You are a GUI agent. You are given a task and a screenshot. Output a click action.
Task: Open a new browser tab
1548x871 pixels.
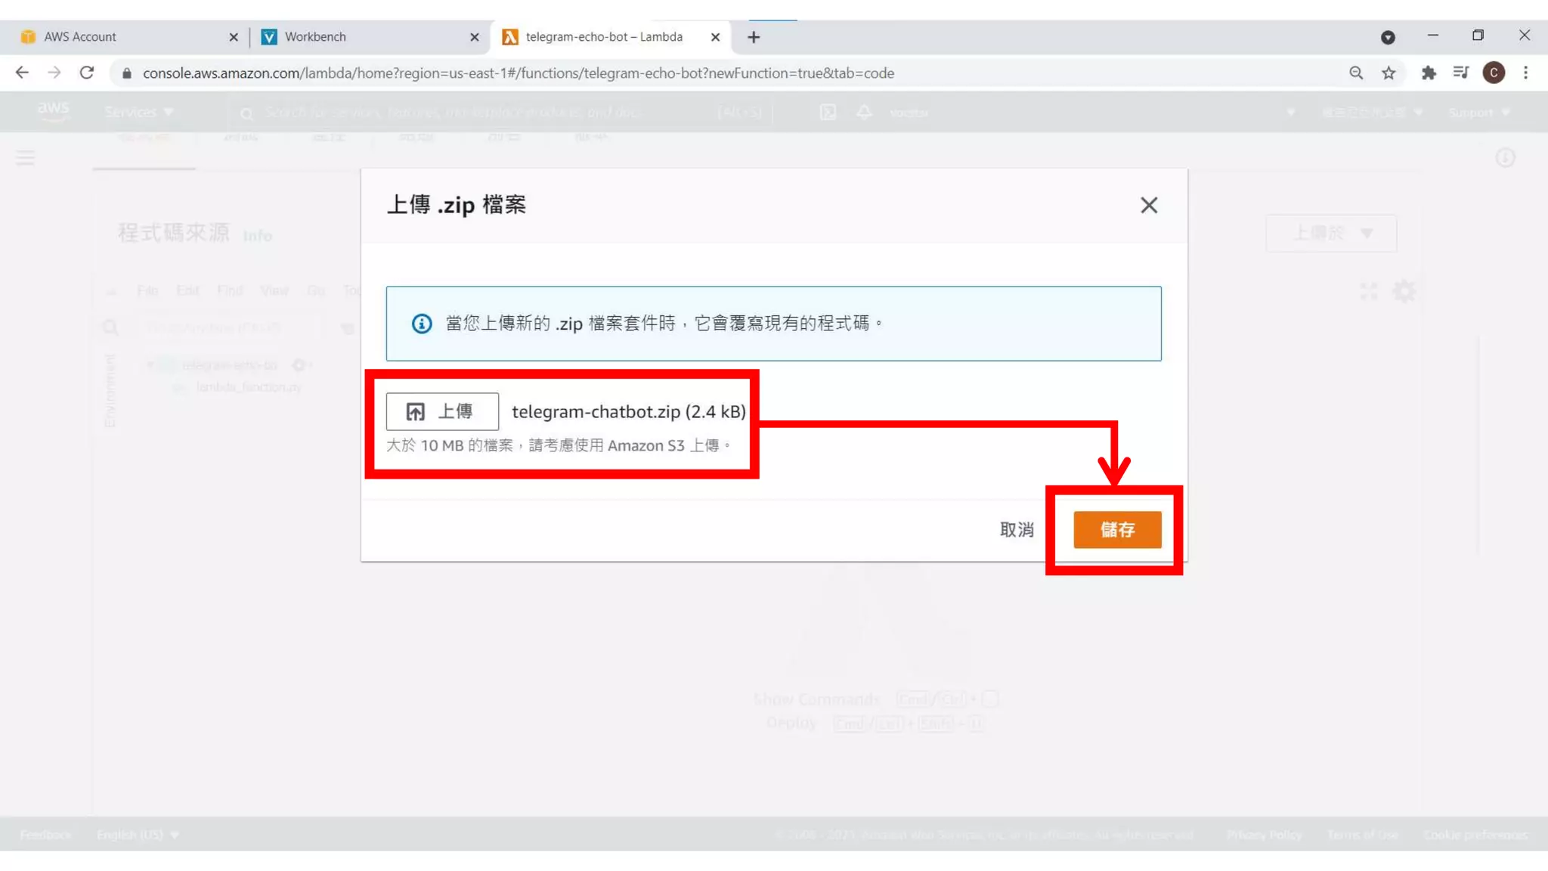click(x=754, y=37)
